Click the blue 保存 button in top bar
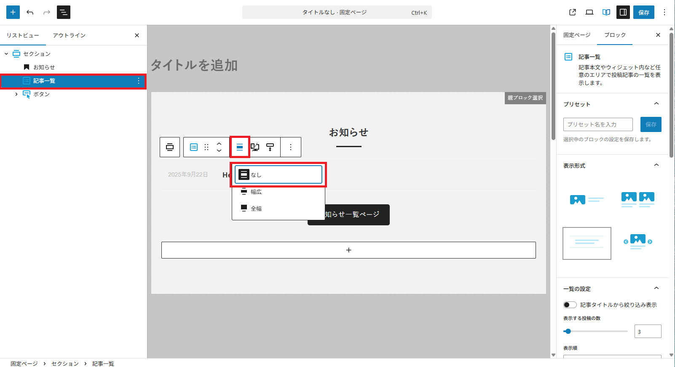The image size is (675, 367). pos(643,12)
